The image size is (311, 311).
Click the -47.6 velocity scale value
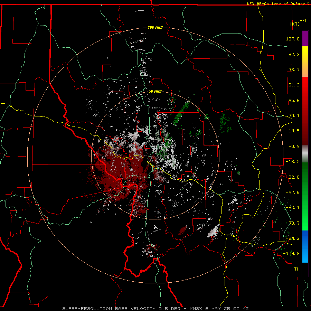tap(293, 192)
